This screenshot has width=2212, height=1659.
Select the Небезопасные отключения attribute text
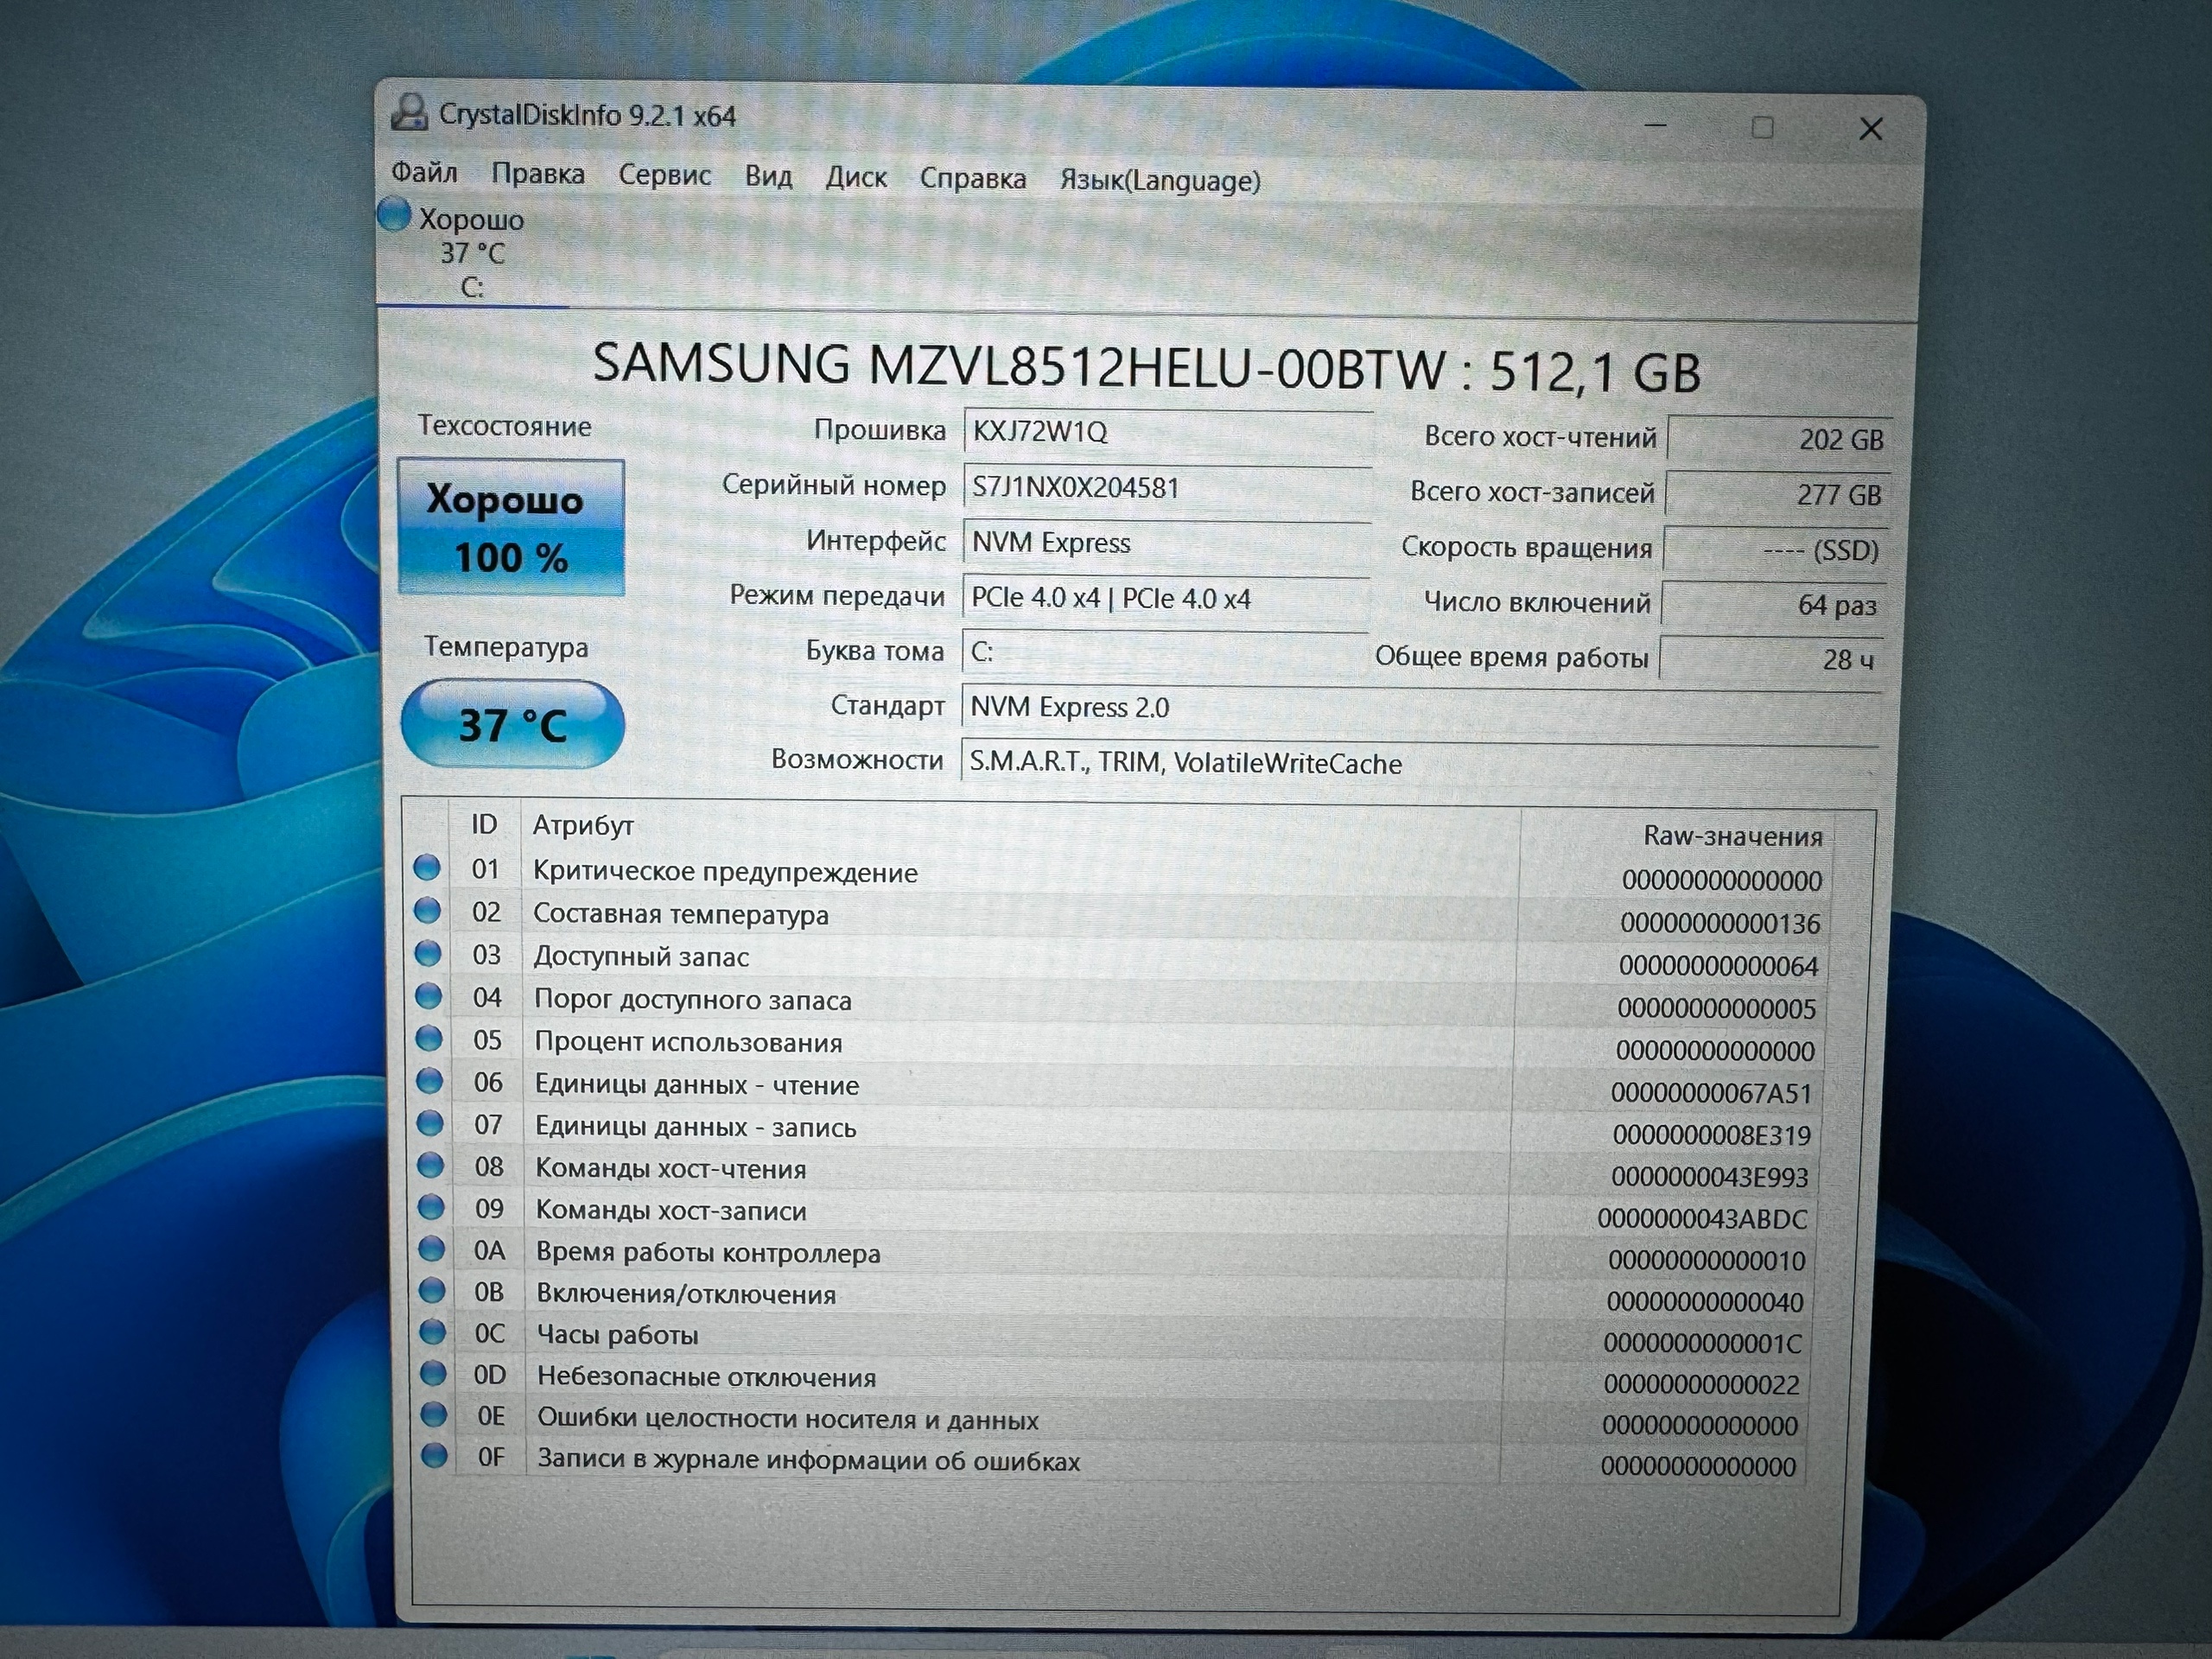coord(707,1377)
